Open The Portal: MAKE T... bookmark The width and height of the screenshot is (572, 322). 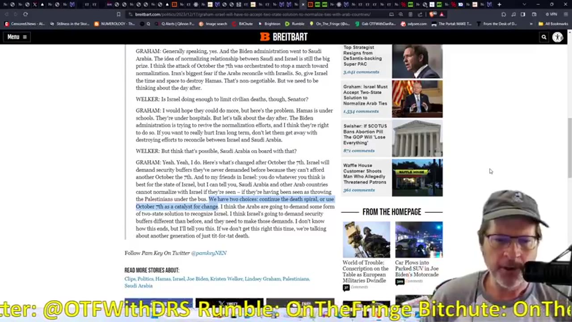coord(451,24)
